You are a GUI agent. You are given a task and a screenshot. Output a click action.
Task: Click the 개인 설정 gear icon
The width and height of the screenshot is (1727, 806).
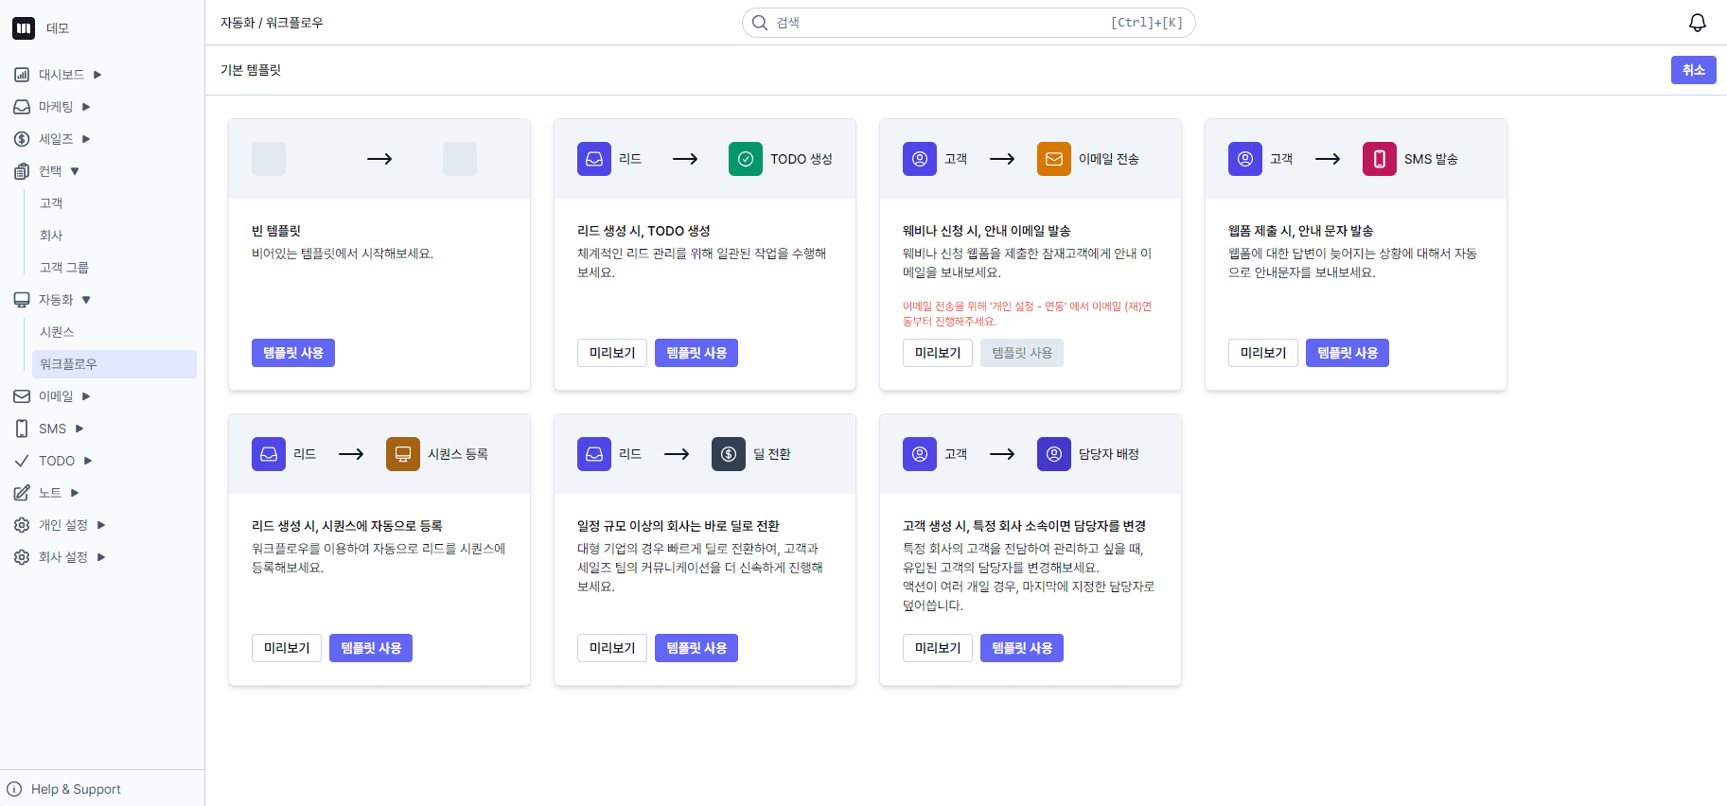[22, 525]
